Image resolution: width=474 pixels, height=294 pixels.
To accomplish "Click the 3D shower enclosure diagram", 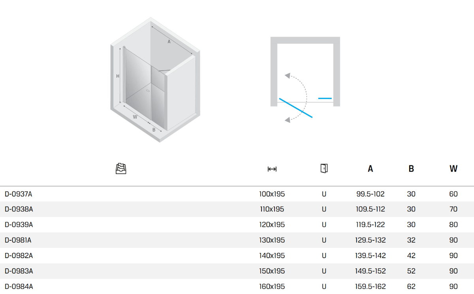I will pyautogui.click(x=155, y=80).
